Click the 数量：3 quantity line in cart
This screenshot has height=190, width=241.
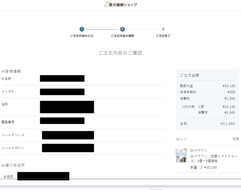pos(204,167)
